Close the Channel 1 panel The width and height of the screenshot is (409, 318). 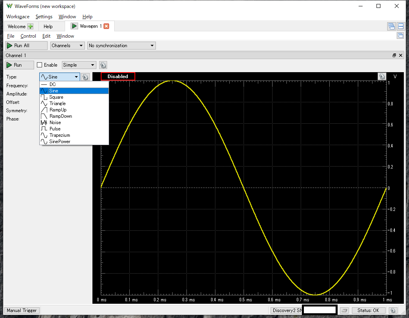(x=401, y=55)
